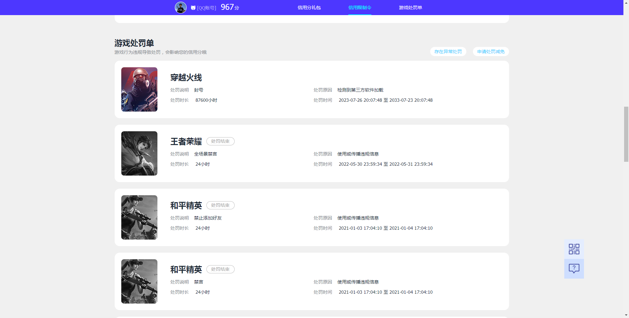Click the 禁止添加好友 penalty description

pyautogui.click(x=208, y=218)
